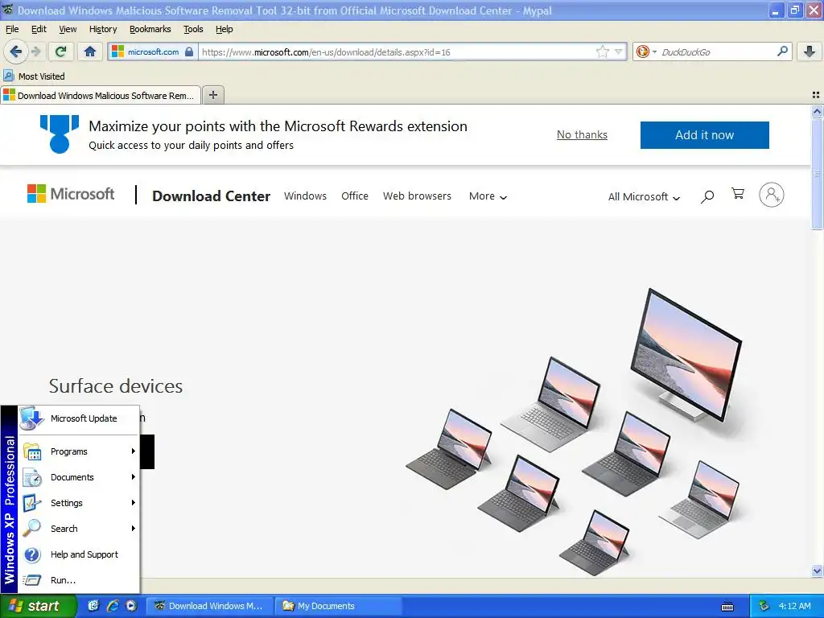Open the shopping cart icon

click(x=738, y=194)
